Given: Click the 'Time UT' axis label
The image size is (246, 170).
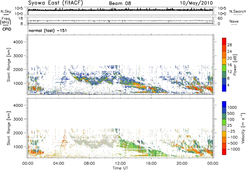Looking at the screenshot, I should (x=120, y=168).
